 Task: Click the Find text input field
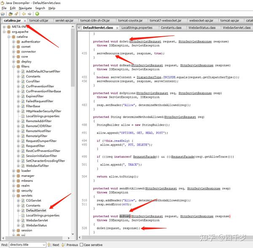(26, 245)
